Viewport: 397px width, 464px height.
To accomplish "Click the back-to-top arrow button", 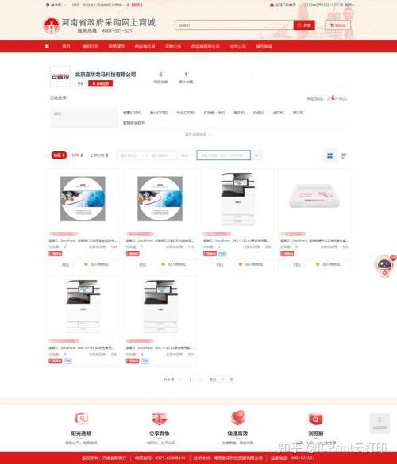I will click(380, 424).
